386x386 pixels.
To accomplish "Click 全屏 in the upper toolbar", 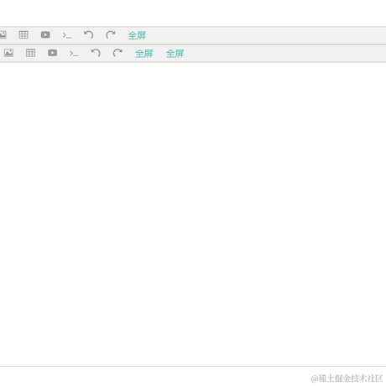I will point(137,35).
